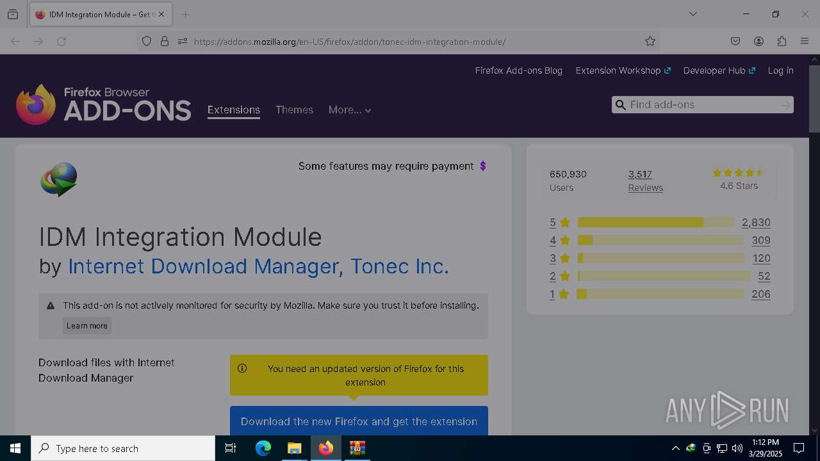Select the Extensions navigation tab
820x461 pixels.
[234, 110]
